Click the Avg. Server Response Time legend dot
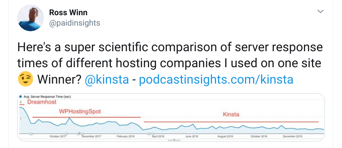342x148 pixels. (21, 96)
